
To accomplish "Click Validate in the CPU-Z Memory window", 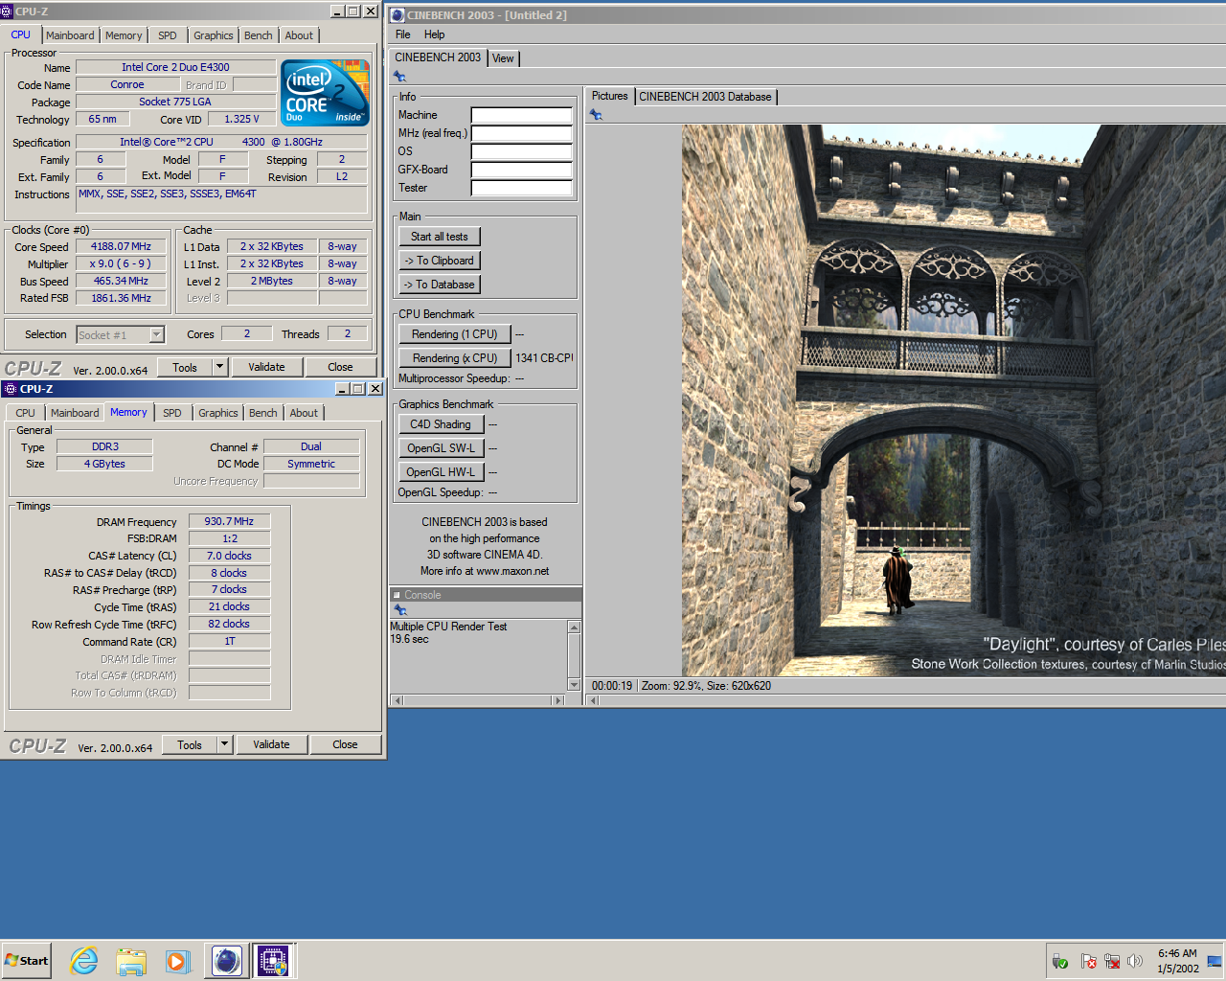I will tap(271, 744).
